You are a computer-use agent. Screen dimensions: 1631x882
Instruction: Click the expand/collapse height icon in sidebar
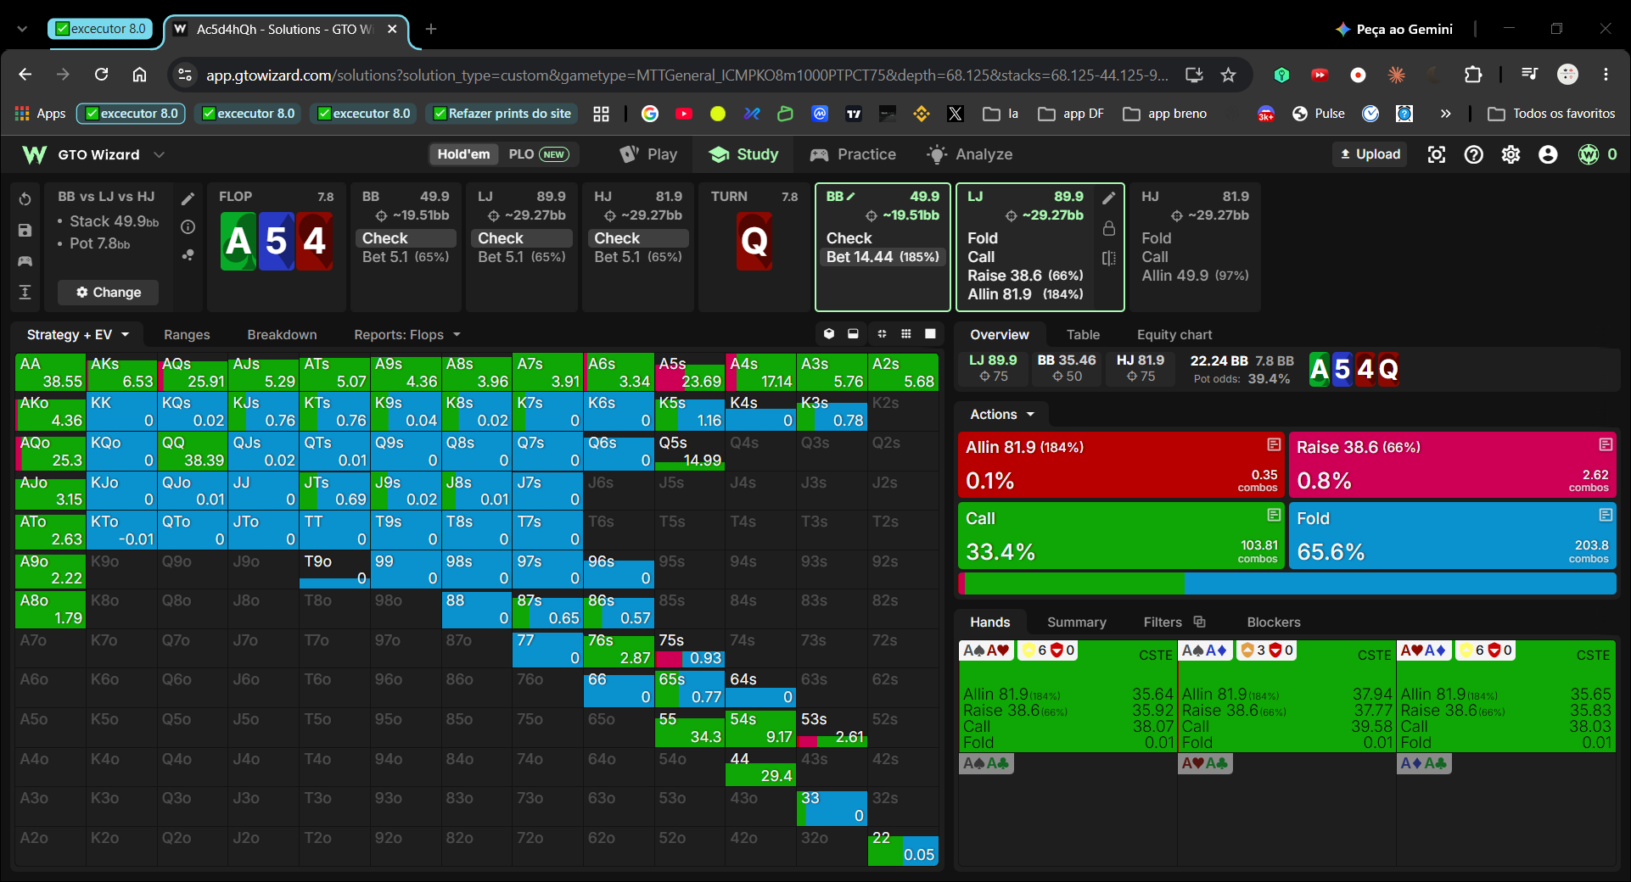click(25, 292)
